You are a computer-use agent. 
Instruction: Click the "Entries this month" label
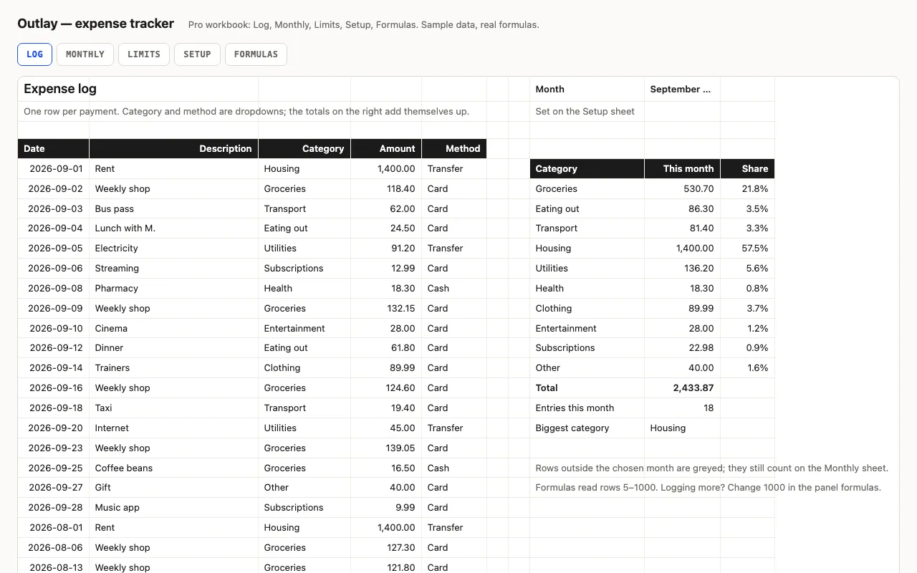[x=587, y=408]
